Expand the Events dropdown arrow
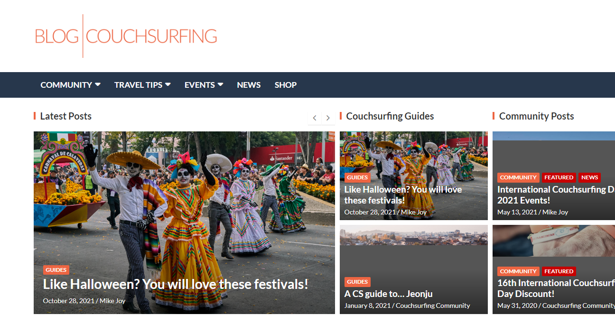 (220, 84)
